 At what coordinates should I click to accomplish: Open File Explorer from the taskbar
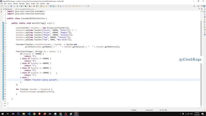pos(23,114)
